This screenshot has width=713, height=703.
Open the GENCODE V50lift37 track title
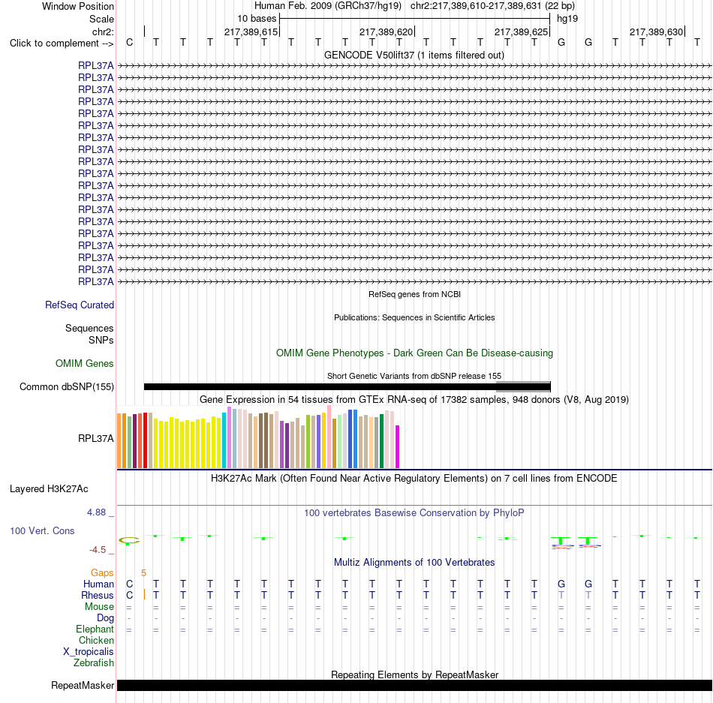[x=414, y=55]
